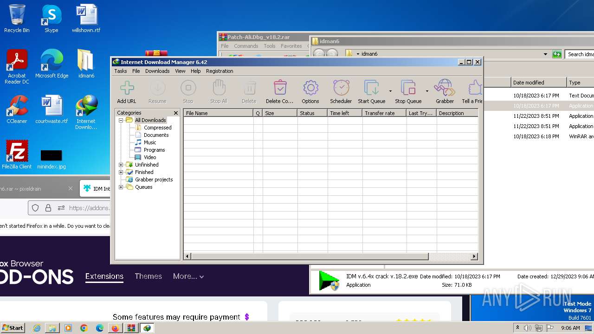Screen dimensions: 594x334
Task: Open Firefox from the taskbar
Action: [x=115, y=328]
